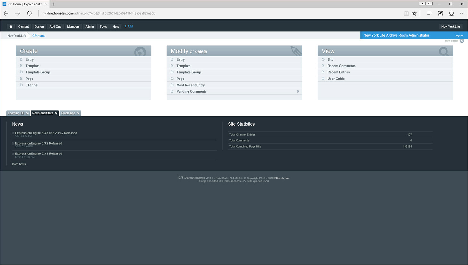Collapse the News and Stats panel tab

[x=45, y=113]
